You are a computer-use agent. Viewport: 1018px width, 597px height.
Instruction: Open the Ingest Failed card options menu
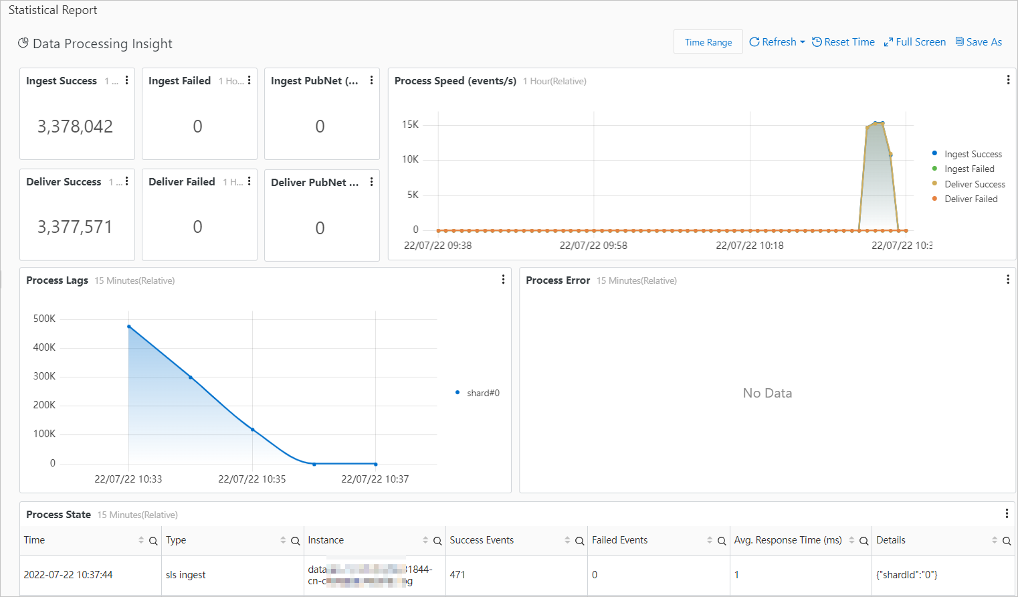(x=249, y=80)
